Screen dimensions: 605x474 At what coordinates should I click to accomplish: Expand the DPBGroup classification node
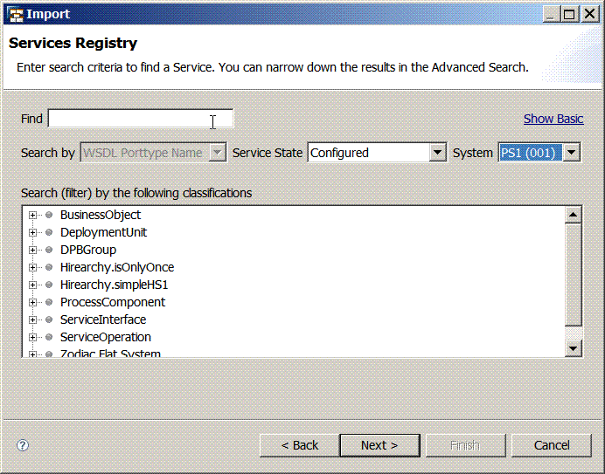(33, 250)
